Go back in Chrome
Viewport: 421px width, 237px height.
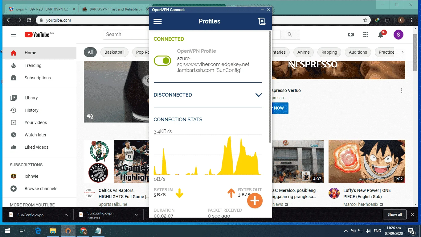click(x=9, y=20)
